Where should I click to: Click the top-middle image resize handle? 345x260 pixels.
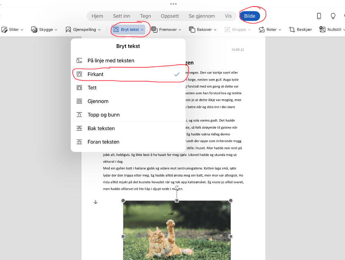[x=177, y=201]
